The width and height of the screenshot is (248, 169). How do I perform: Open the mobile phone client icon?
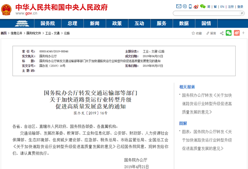coord(190,6)
